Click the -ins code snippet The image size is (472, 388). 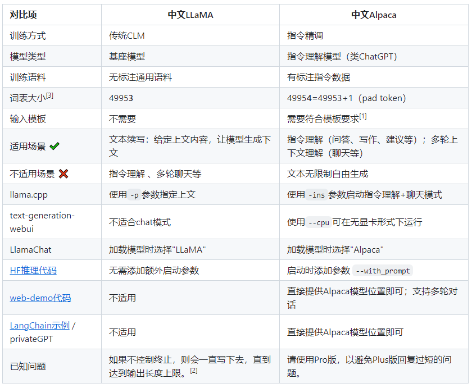point(317,195)
